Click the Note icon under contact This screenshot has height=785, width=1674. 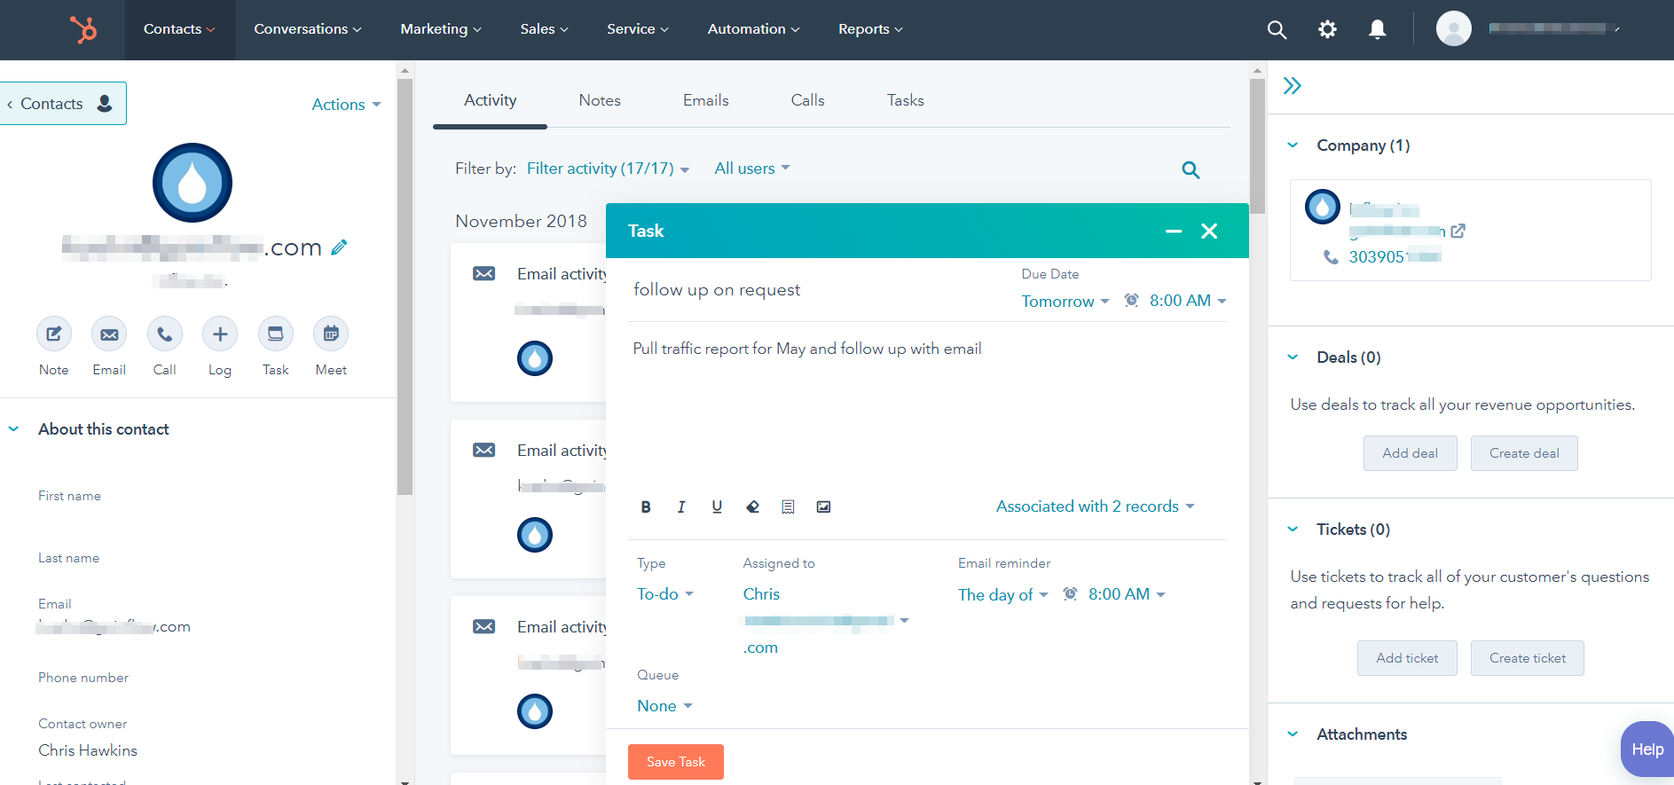[x=53, y=334]
